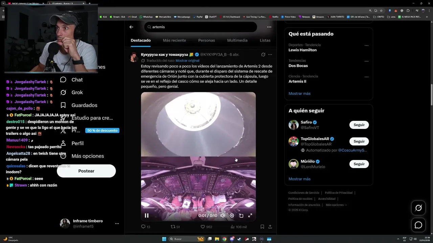The image size is (433, 243).
Task: Open Steam from the taskbar
Action: 239,239
